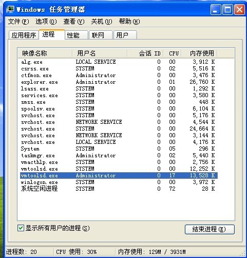The width and height of the screenshot is (247, 258).
Task: Select the csrss.exe process row
Action: [119, 68]
